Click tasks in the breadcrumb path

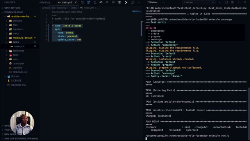[73, 8]
